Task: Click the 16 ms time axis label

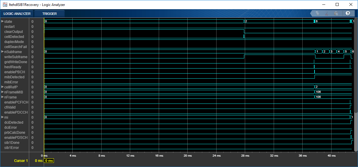Action: 159,155
